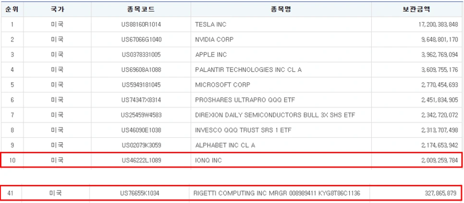
Task: Click the amount 3,962,769,094
Action: 440,55
